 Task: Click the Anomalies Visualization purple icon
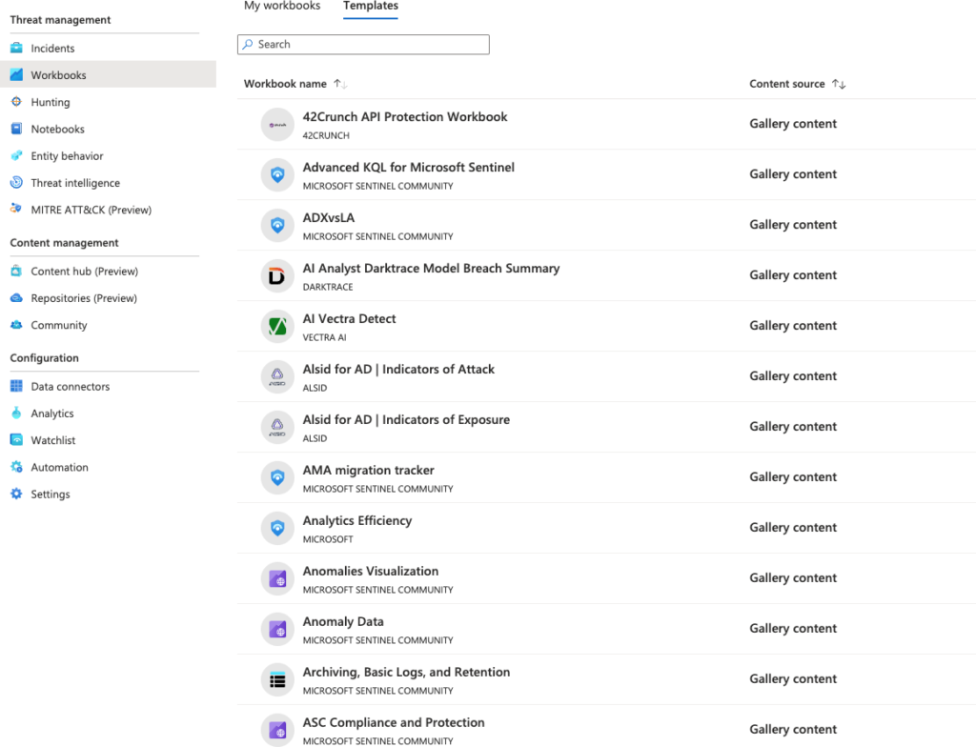277,579
